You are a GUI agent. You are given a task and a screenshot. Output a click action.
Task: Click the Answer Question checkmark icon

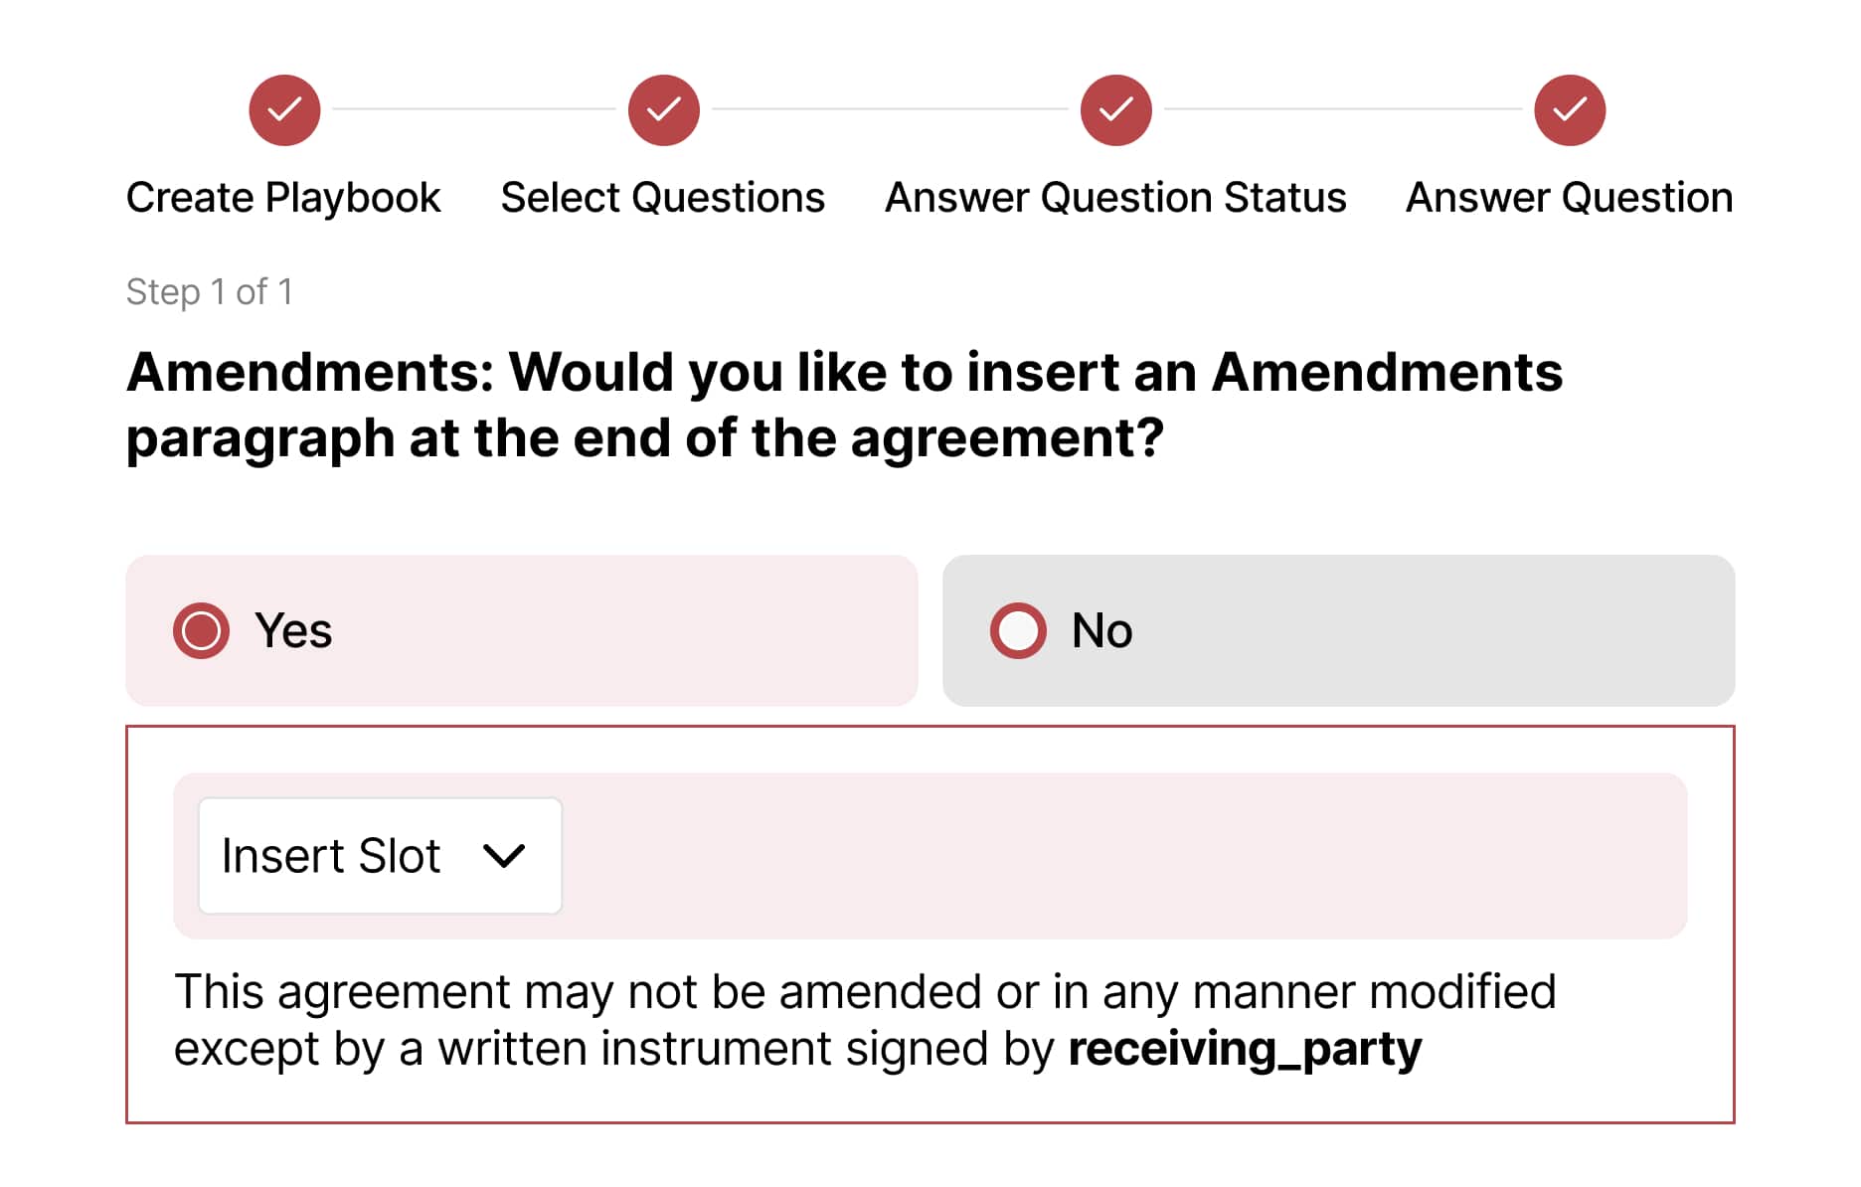click(x=1569, y=110)
